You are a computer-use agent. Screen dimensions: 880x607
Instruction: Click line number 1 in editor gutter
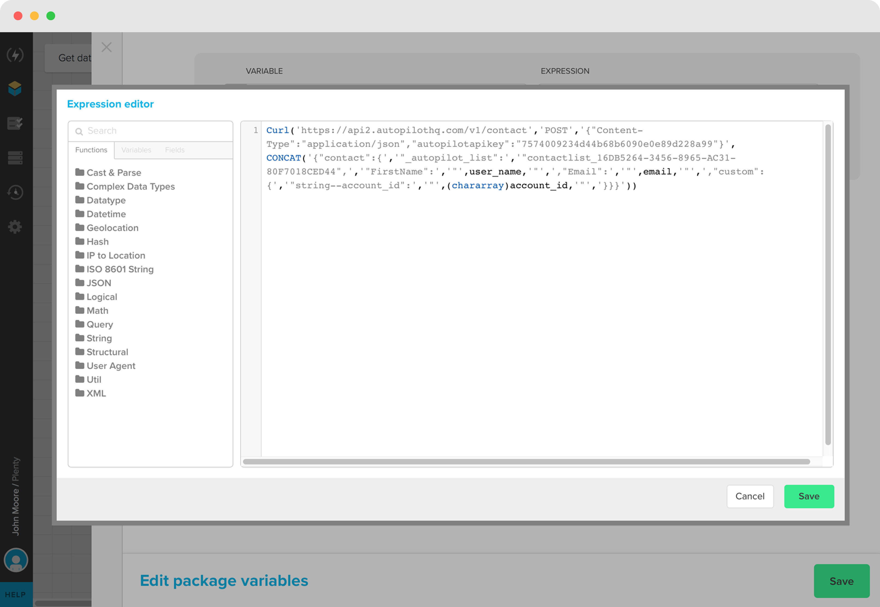click(255, 130)
